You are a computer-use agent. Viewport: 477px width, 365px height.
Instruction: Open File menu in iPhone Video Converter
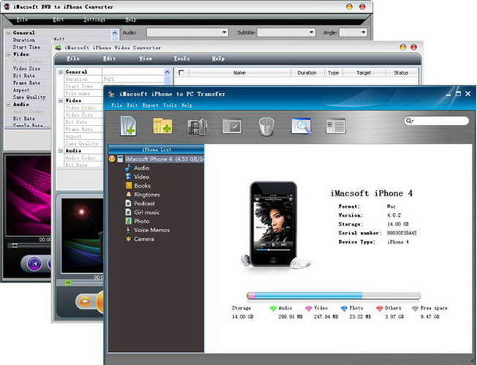(x=73, y=58)
